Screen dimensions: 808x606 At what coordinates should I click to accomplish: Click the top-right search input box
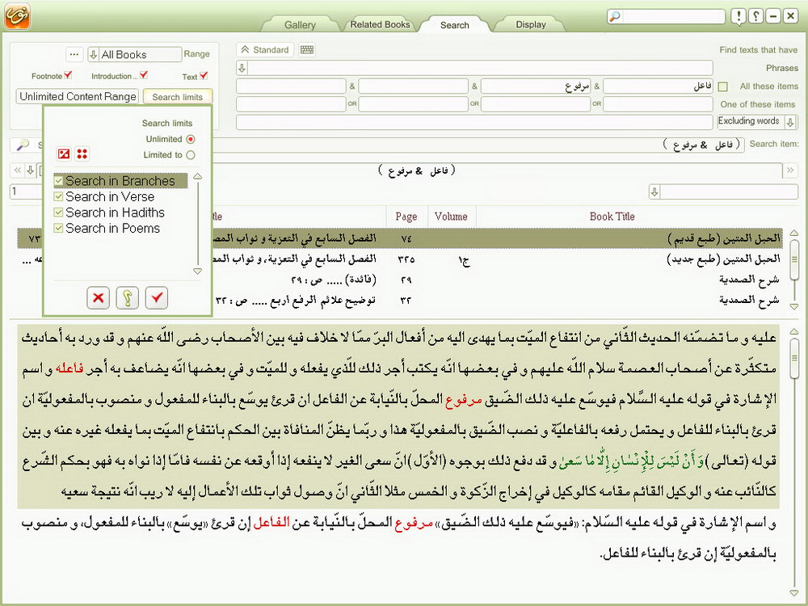pyautogui.click(x=672, y=16)
